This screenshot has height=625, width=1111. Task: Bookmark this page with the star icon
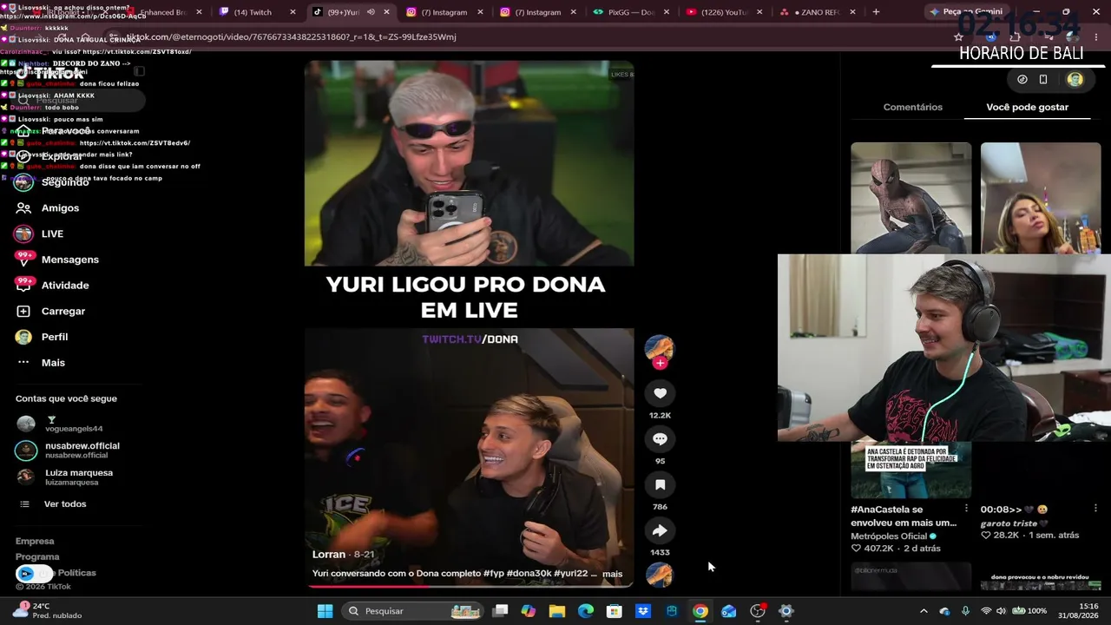click(958, 37)
